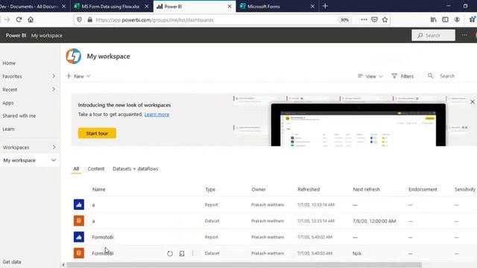This screenshot has height=268, width=477.
Task: Click the 90% zoom indicator in address bar
Action: point(344,20)
